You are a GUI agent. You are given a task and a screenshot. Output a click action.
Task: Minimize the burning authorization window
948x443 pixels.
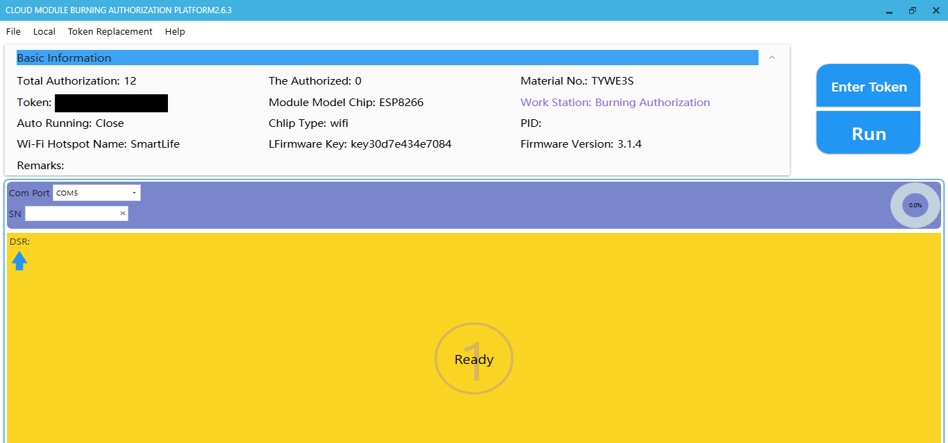(889, 10)
